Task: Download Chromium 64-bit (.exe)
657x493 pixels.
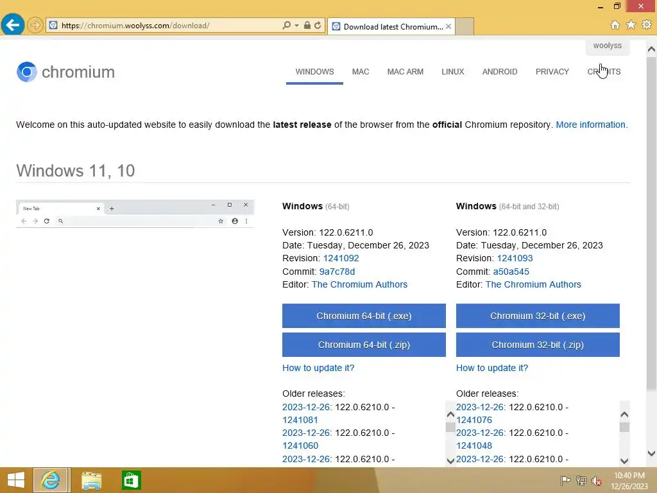Action: [364, 316]
